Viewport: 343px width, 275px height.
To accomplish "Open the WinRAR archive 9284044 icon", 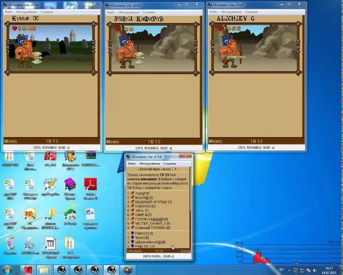I will click(x=90, y=159).
